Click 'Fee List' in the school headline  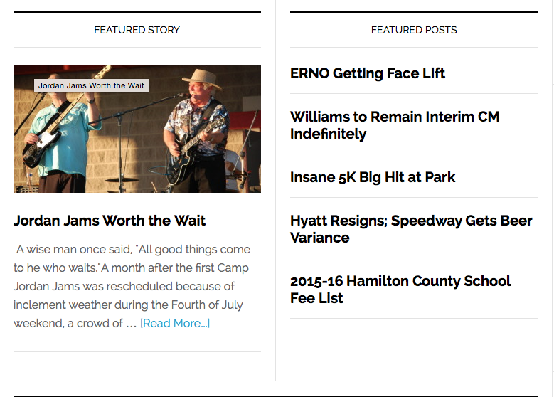tap(316, 298)
